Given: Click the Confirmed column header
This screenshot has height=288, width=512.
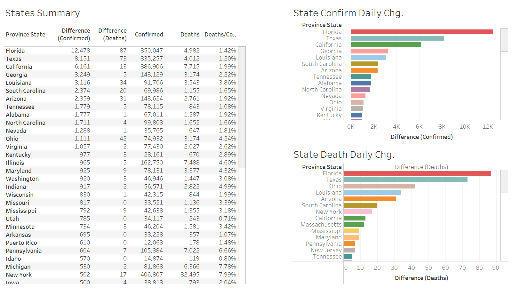Looking at the screenshot, I should (149, 35).
